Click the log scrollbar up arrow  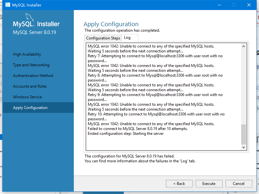(243, 46)
